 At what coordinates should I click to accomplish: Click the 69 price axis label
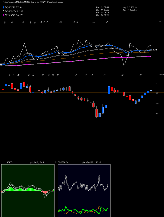coord(157,103)
